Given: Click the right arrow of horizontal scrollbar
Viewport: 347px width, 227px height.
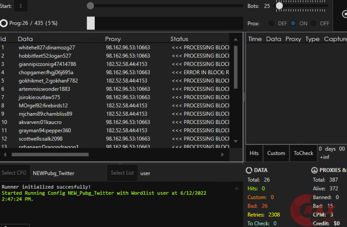Looking at the screenshot, I should tap(222, 154).
